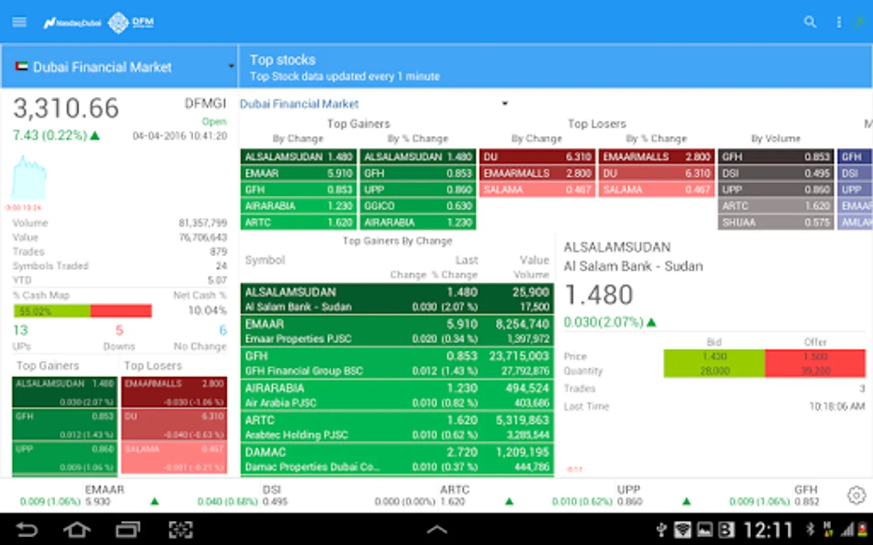This screenshot has height=545, width=873.
Task: Tap the green 55.02% cash map segment
Action: pyautogui.click(x=52, y=311)
